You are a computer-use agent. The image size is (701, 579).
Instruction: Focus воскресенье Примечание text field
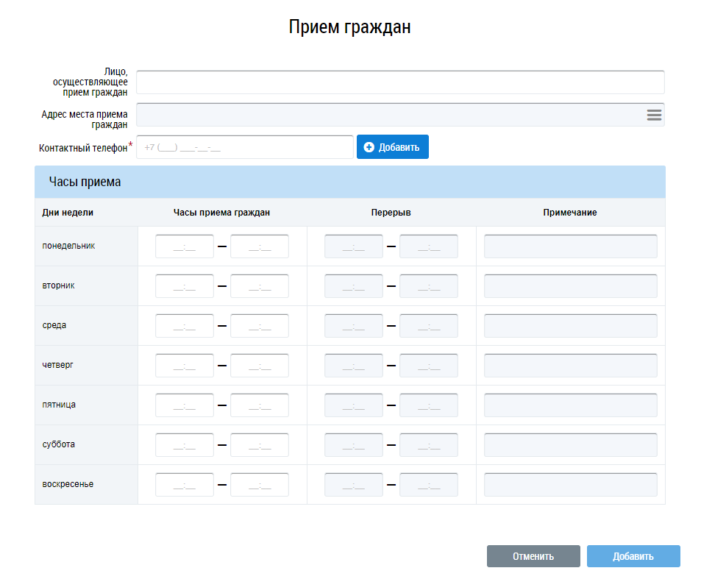click(x=570, y=485)
